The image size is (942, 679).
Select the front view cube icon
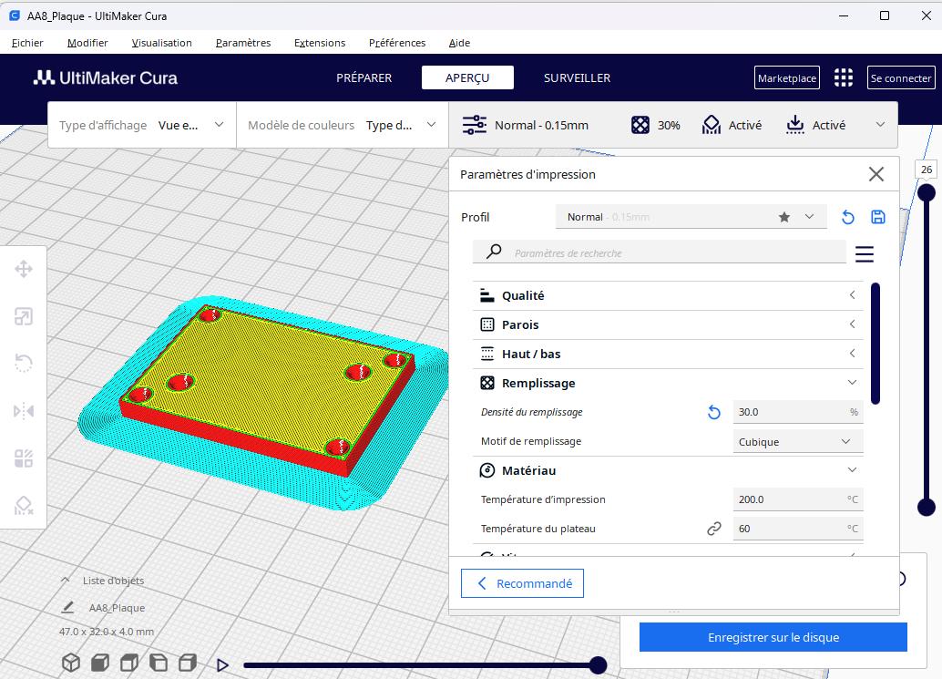tap(99, 663)
